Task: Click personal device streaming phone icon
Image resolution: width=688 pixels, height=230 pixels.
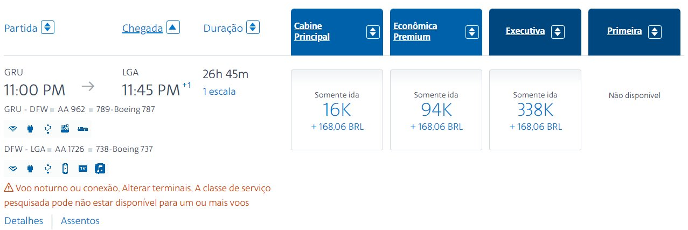Action: [65, 169]
